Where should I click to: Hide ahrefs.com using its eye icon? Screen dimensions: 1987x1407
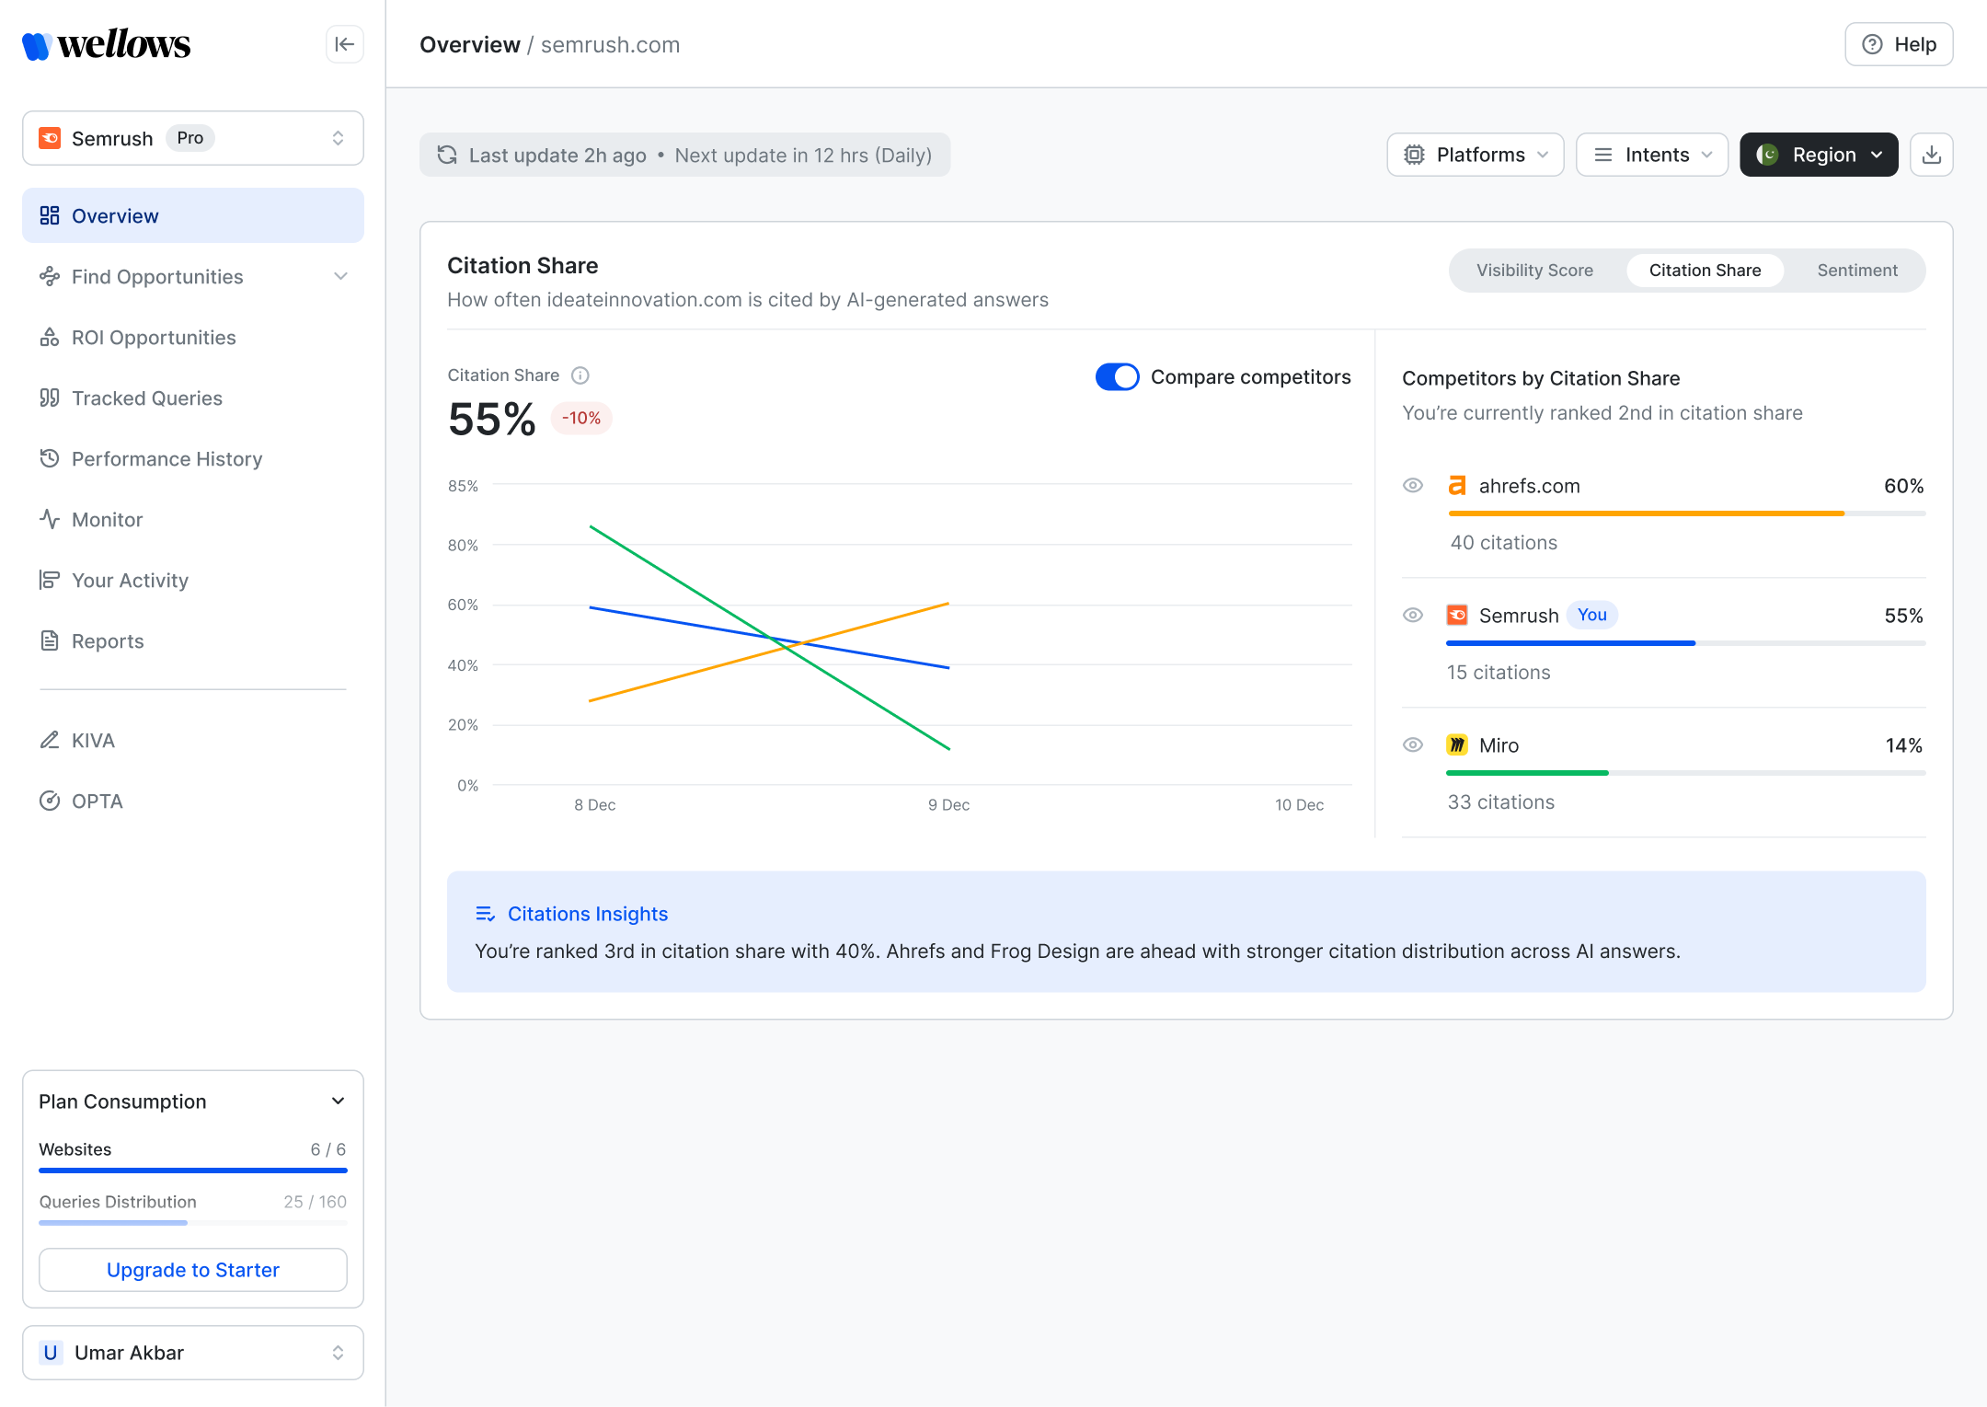pyautogui.click(x=1413, y=485)
